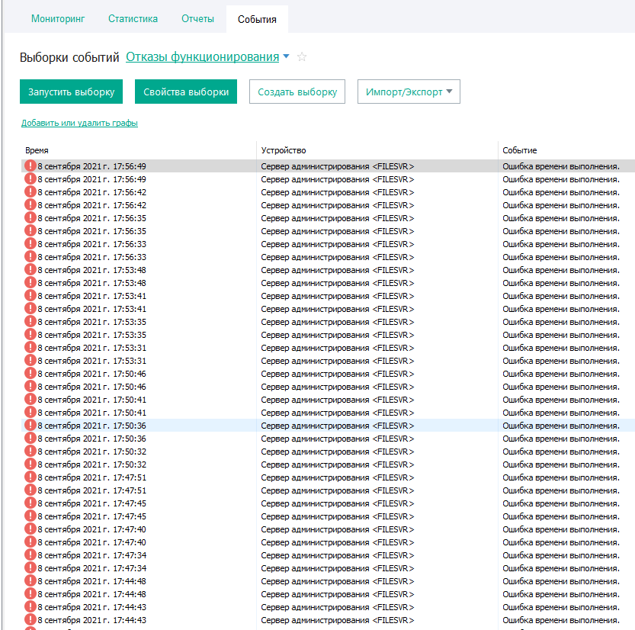
Task: Click the error icon of the first 17:56:33 row
Action: 30,244
